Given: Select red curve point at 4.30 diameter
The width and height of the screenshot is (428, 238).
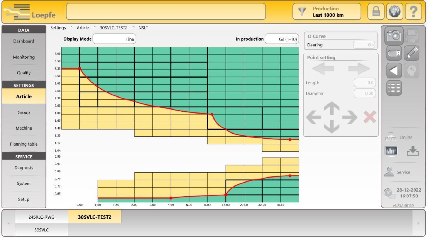Looking at the screenshot, I should pos(79,68).
